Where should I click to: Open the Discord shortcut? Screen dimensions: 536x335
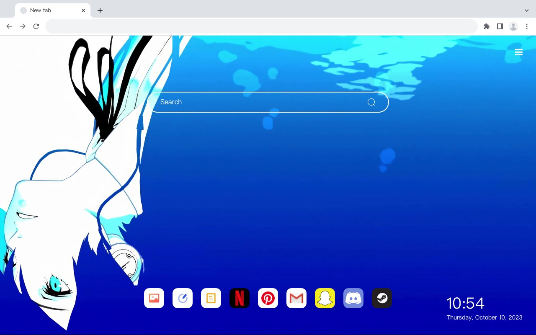(353, 298)
